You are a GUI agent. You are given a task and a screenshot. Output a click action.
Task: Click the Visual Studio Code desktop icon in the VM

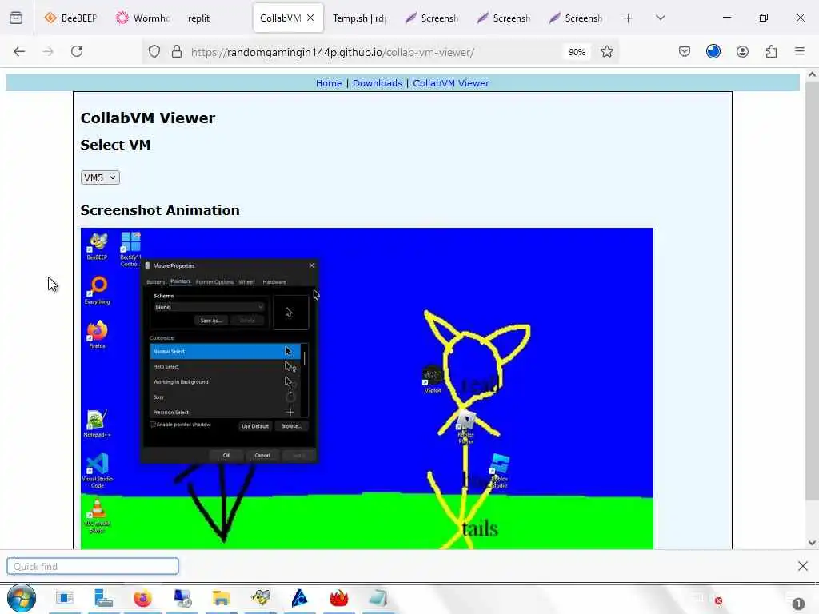(x=97, y=470)
